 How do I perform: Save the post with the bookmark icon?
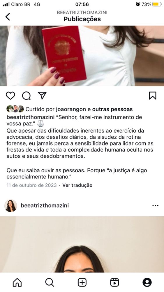(x=153, y=96)
